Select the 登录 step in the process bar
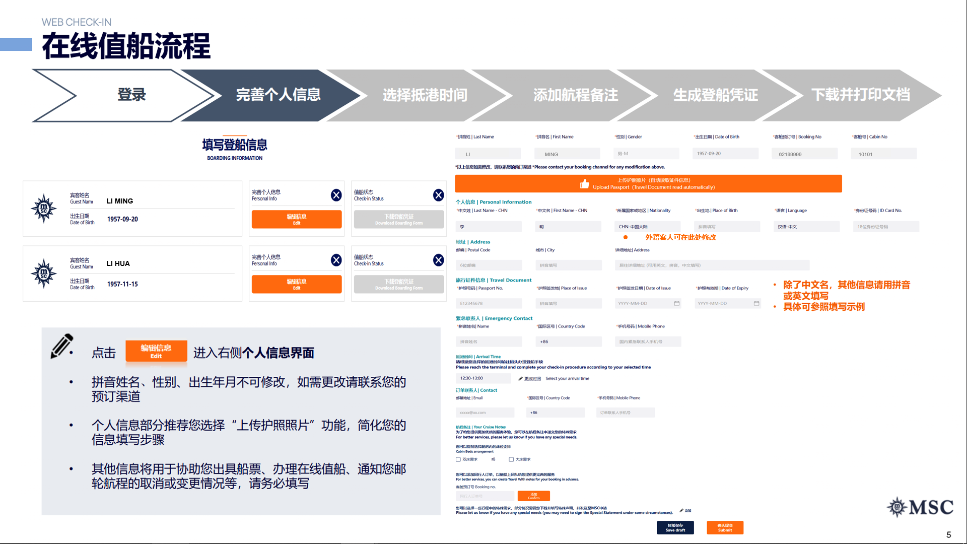The width and height of the screenshot is (967, 544). point(131,95)
